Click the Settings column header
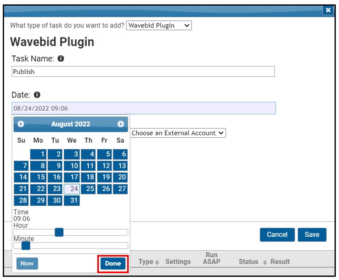The width and height of the screenshot is (339, 280). pos(178,261)
